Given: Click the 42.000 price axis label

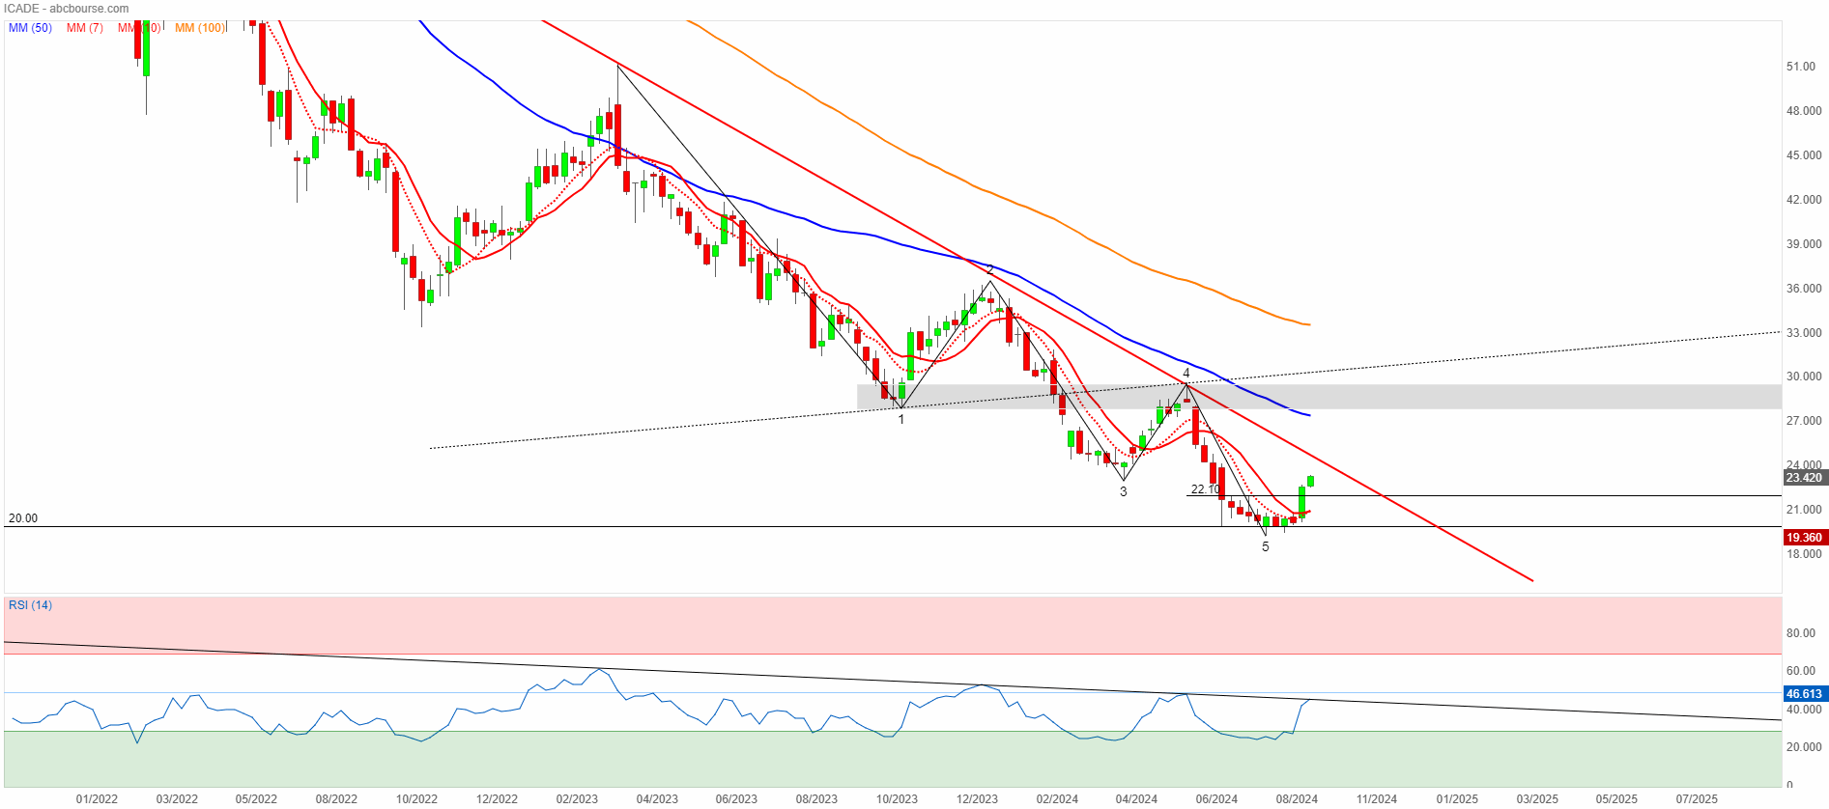Looking at the screenshot, I should [x=1804, y=200].
